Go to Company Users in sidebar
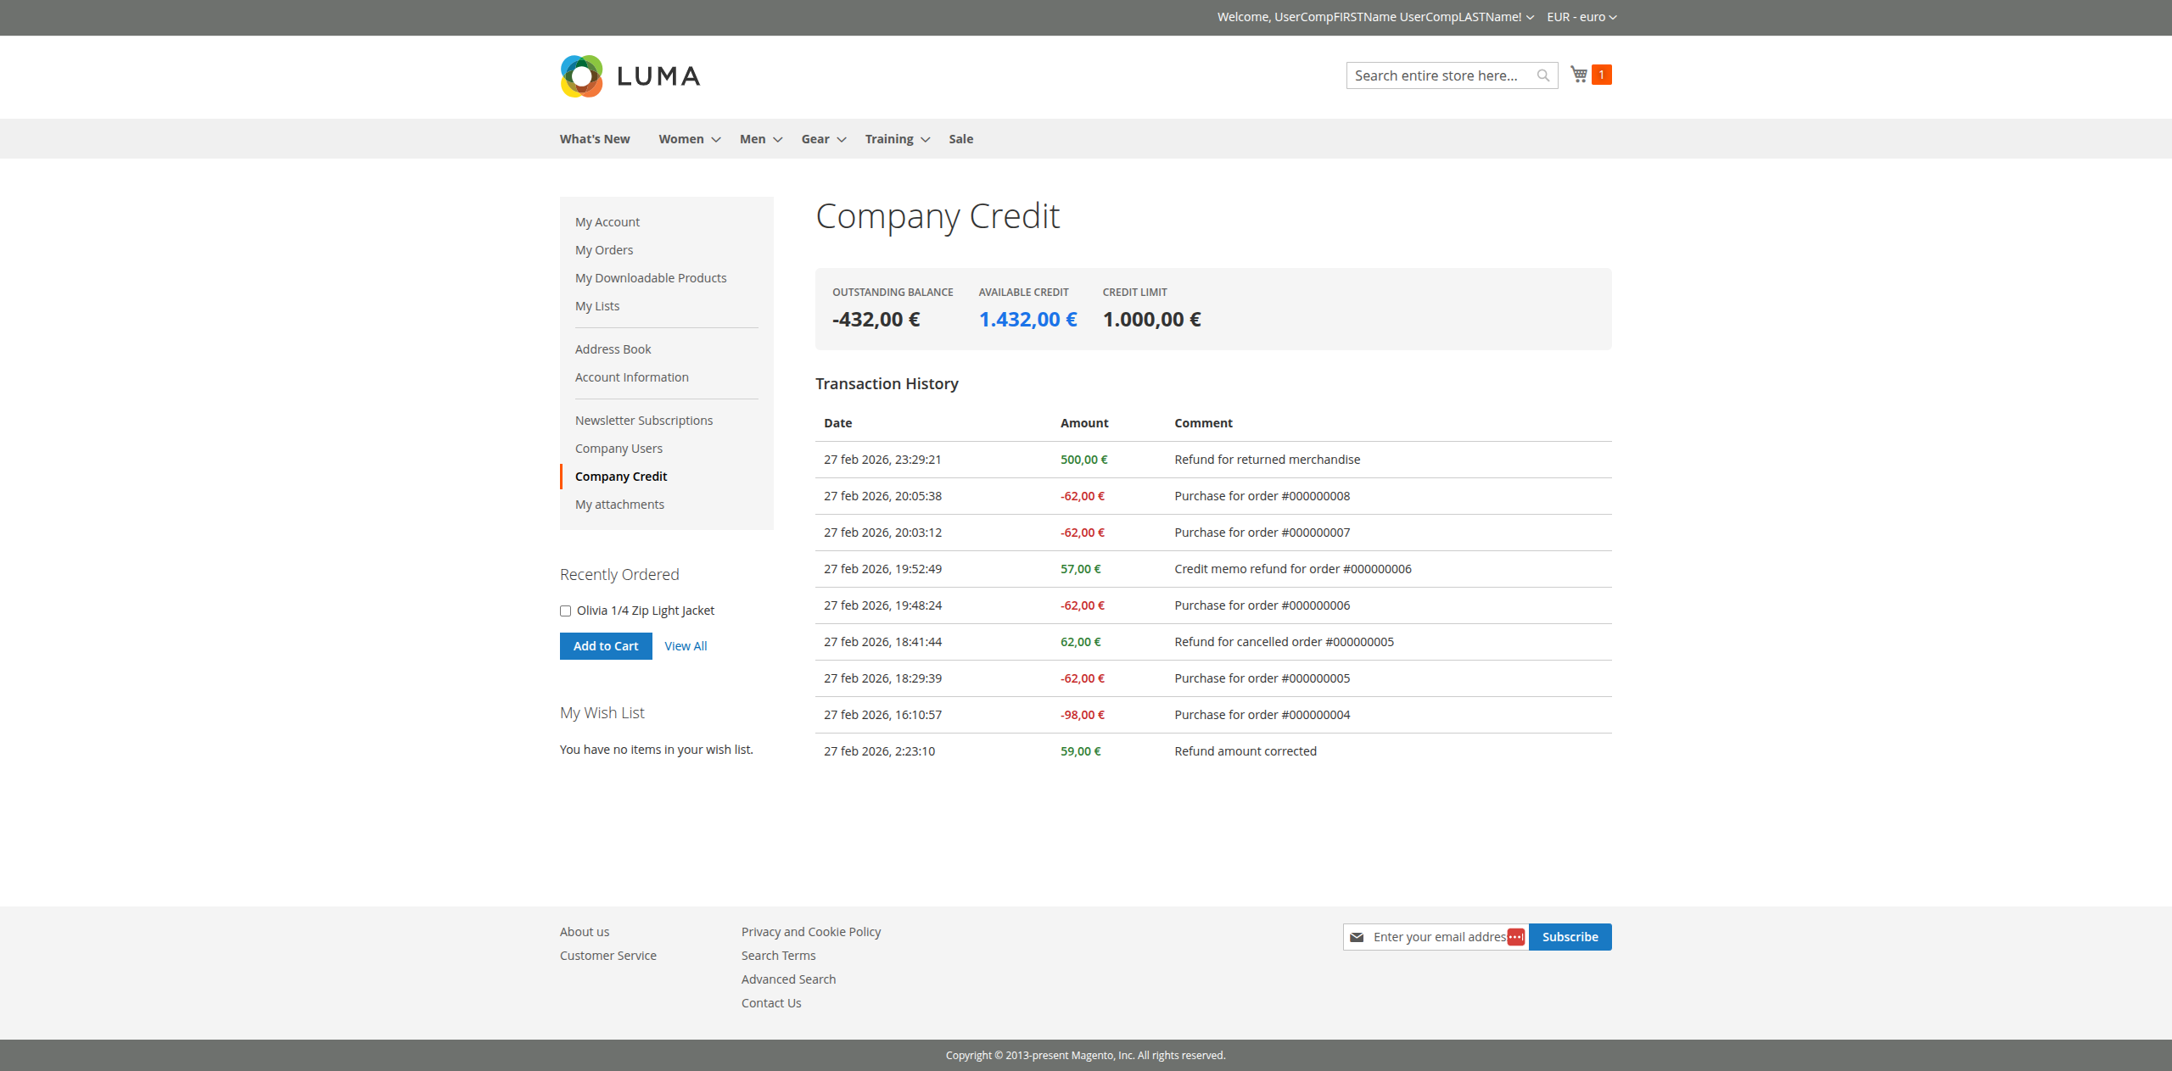 pyautogui.click(x=619, y=449)
